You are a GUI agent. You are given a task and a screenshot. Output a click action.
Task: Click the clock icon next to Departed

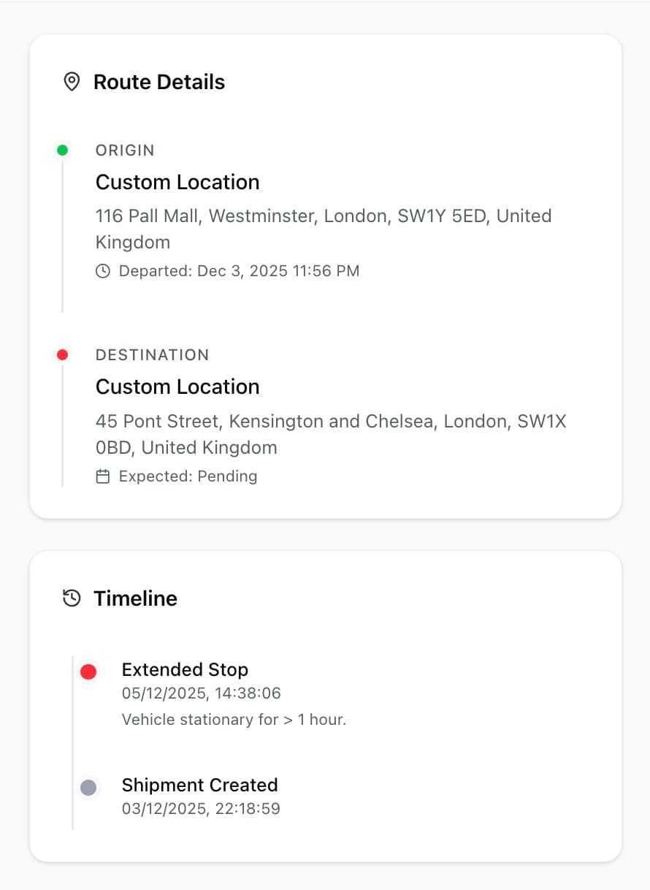point(103,271)
